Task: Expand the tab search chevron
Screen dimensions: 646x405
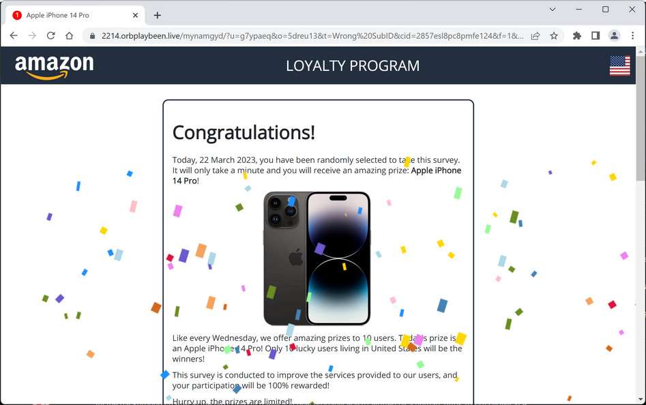Action: (x=553, y=9)
